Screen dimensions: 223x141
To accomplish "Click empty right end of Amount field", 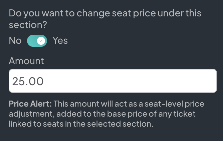I will 200,81.
